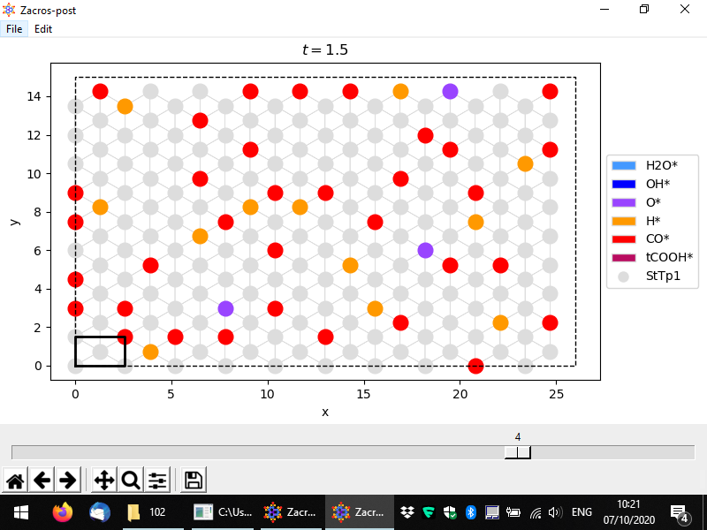Image resolution: width=707 pixels, height=530 pixels.
Task: Click the O* purple legend swatch
Action: pyautogui.click(x=623, y=201)
